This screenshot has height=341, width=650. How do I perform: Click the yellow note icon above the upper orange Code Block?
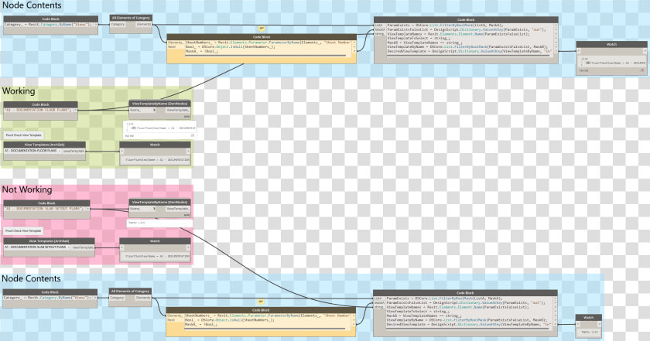click(x=262, y=29)
